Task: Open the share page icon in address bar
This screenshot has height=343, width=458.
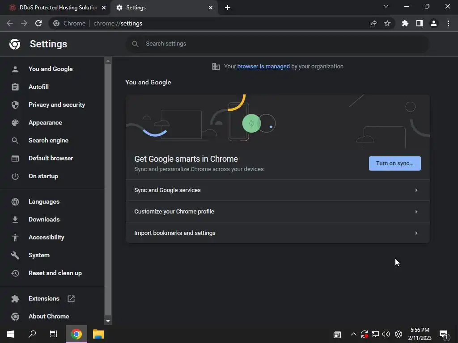Action: [373, 23]
